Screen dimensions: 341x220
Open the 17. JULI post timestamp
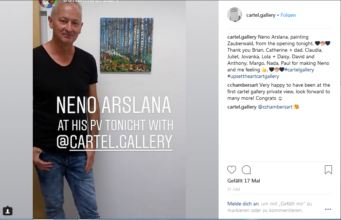pos(234,189)
